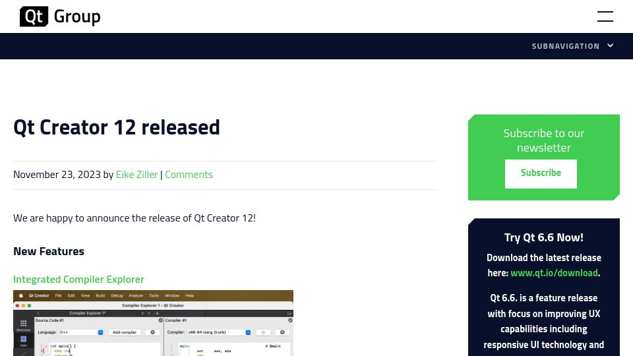Click 'Try Qt 6.6 Now!' heading
633x356 pixels.
[x=544, y=237]
